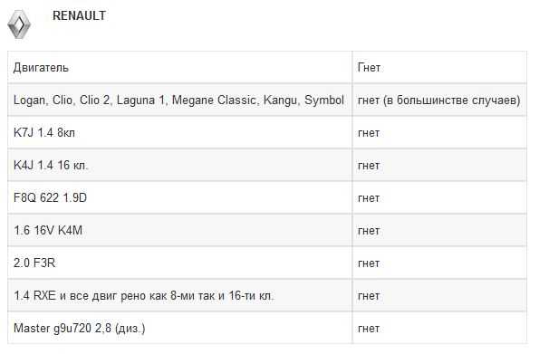Select the F8Q 622 1.9D row
The height and width of the screenshot is (354, 539).
[x=267, y=197]
